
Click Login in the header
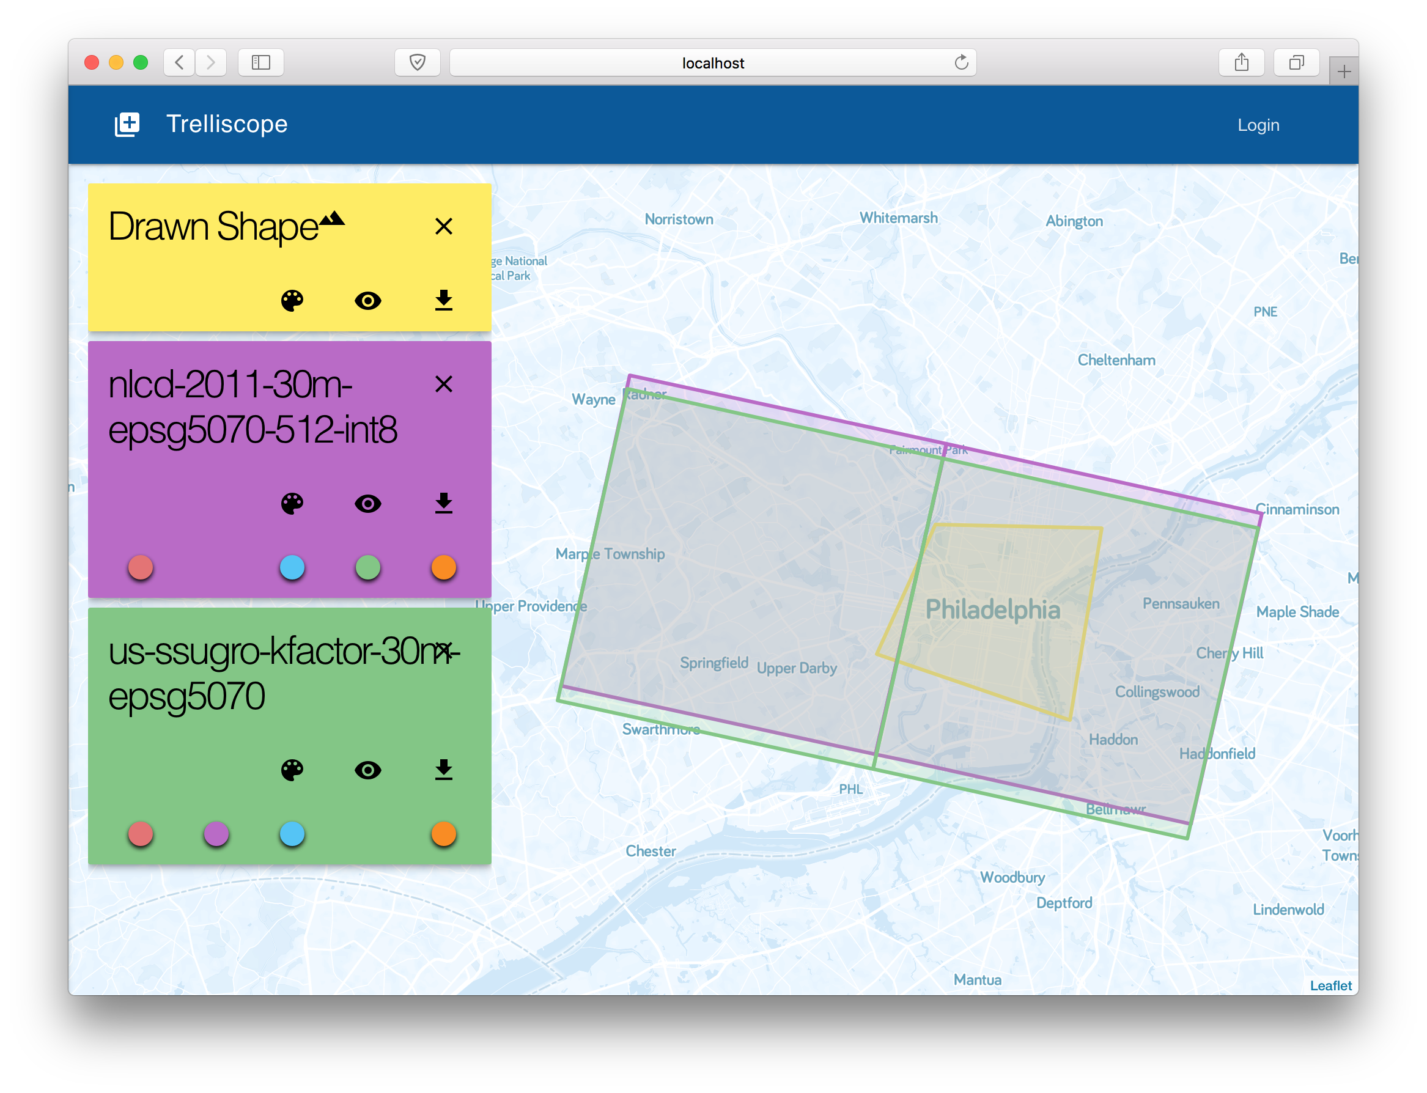click(1258, 125)
